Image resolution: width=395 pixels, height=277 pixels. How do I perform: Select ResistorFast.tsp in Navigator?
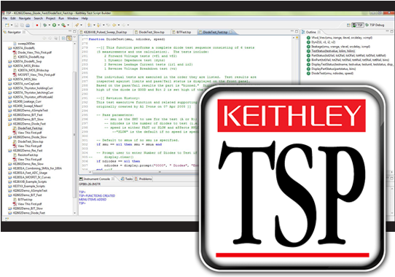28,155
